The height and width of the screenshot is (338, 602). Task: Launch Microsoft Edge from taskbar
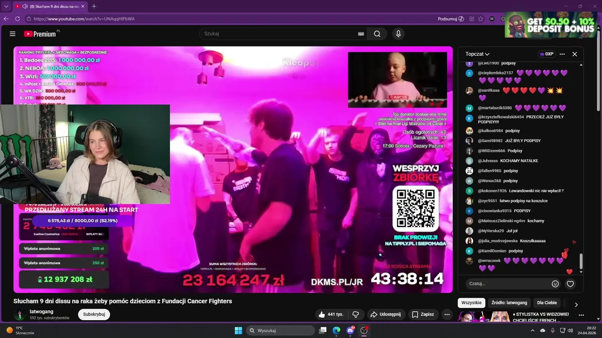pos(336,330)
